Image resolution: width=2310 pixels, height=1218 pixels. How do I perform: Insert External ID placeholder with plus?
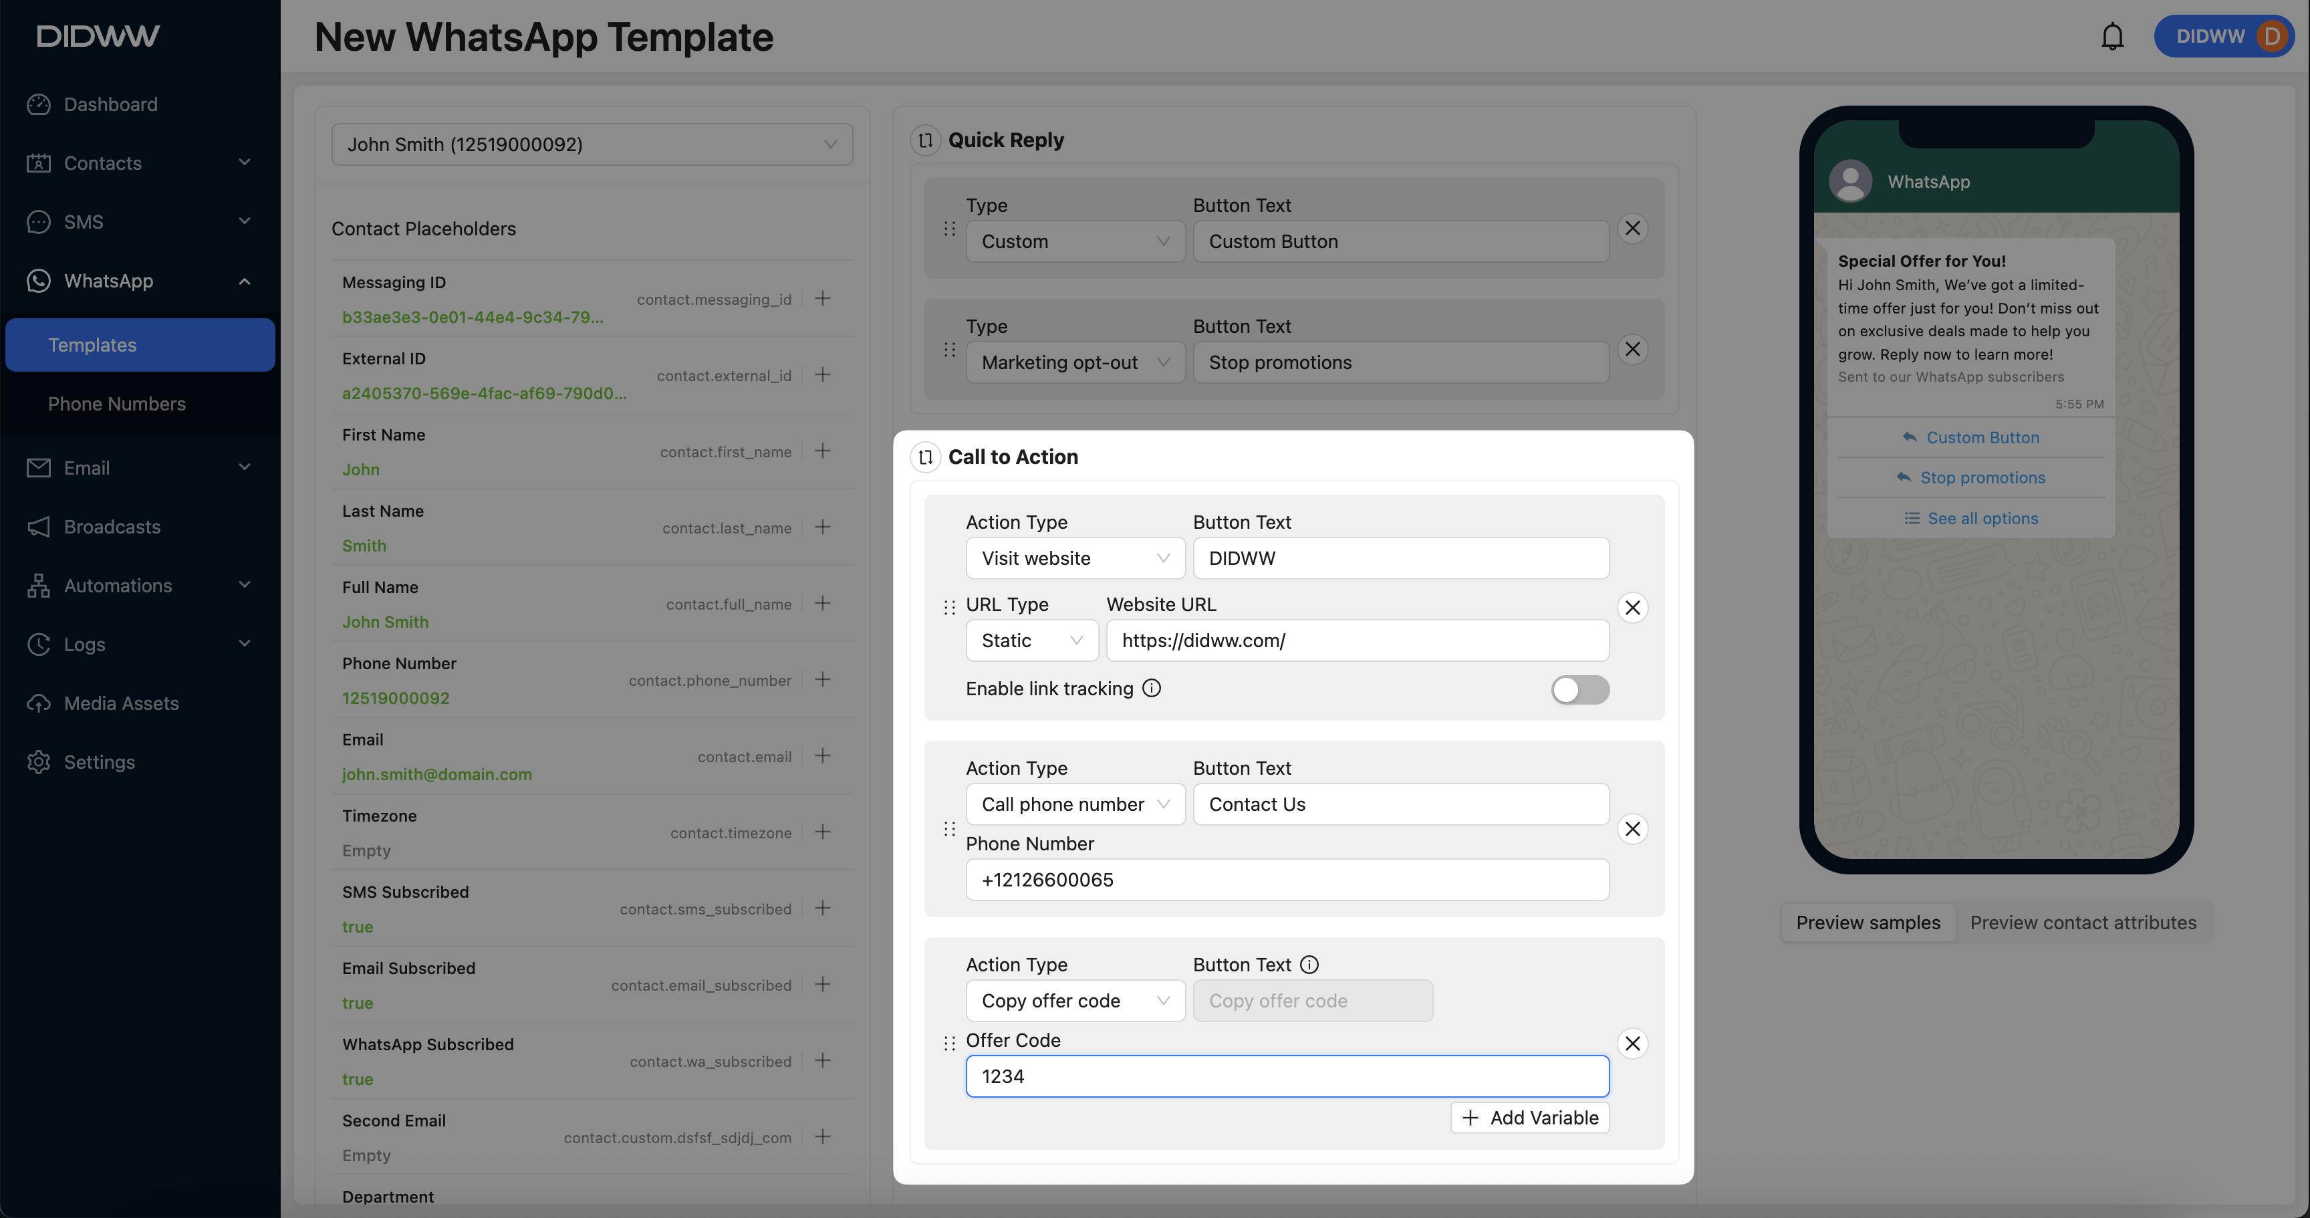coord(822,375)
